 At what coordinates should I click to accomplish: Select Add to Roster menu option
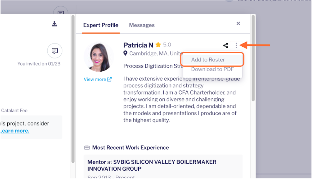212,60
